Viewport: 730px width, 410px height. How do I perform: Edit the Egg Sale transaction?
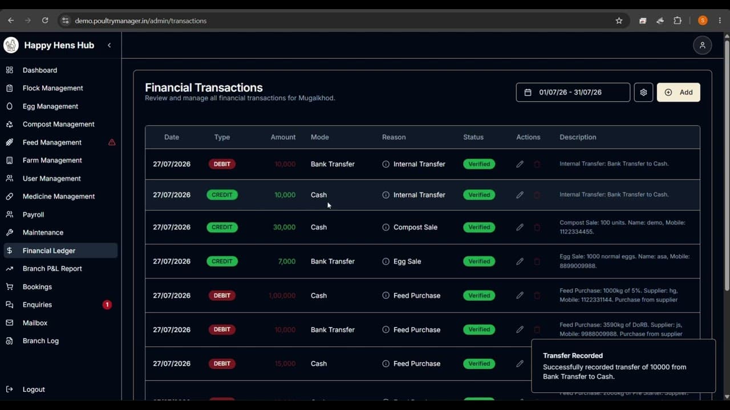click(x=520, y=261)
